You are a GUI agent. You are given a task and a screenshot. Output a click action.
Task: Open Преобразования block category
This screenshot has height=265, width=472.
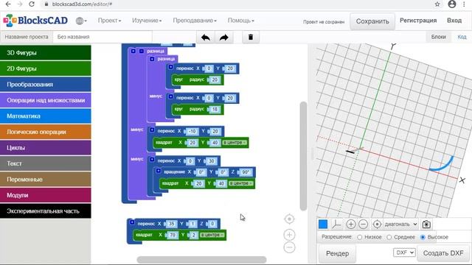(x=46, y=85)
